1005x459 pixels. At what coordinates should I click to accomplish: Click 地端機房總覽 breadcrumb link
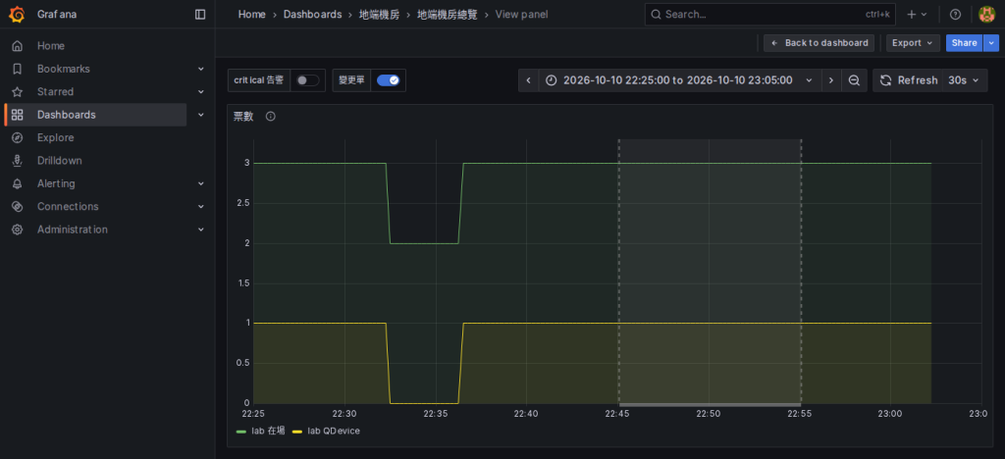click(x=448, y=14)
